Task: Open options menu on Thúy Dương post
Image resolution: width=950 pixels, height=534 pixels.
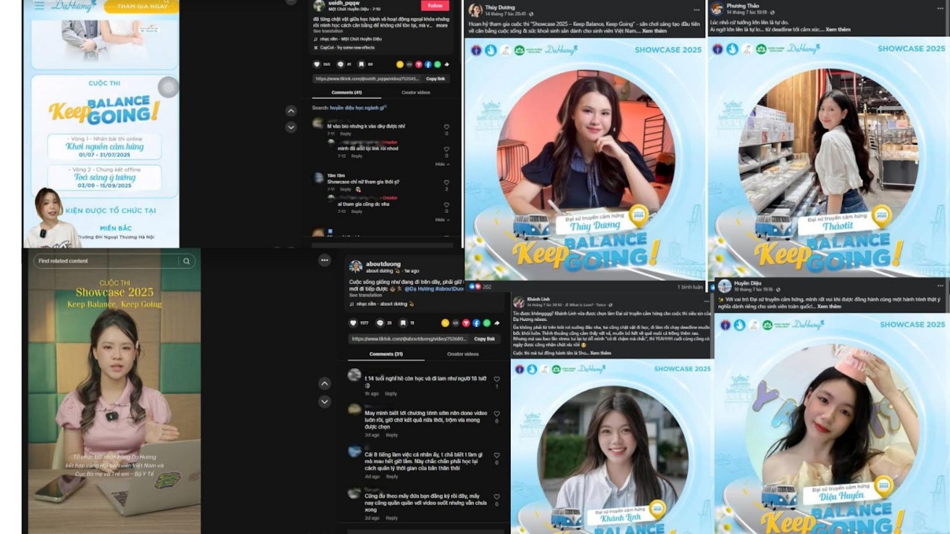Action: [696, 10]
